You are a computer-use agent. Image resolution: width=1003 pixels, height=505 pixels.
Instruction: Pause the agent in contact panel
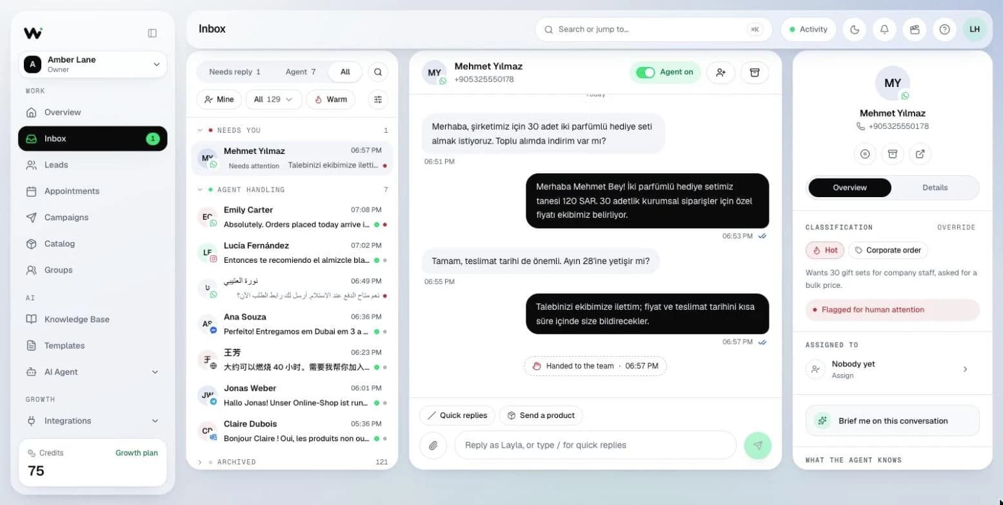point(865,154)
